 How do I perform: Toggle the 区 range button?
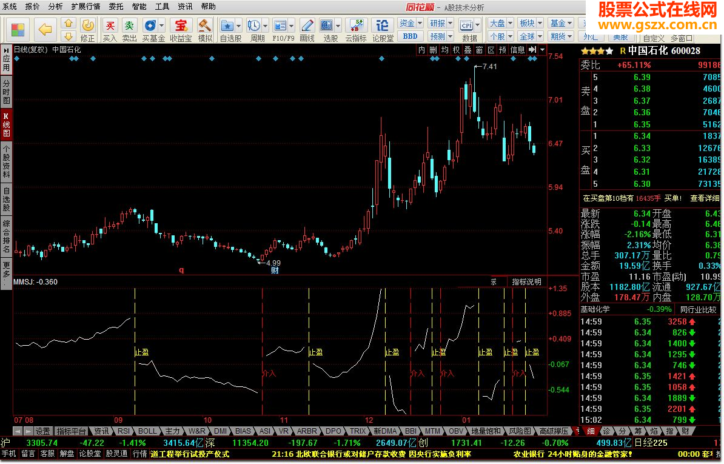[491, 50]
